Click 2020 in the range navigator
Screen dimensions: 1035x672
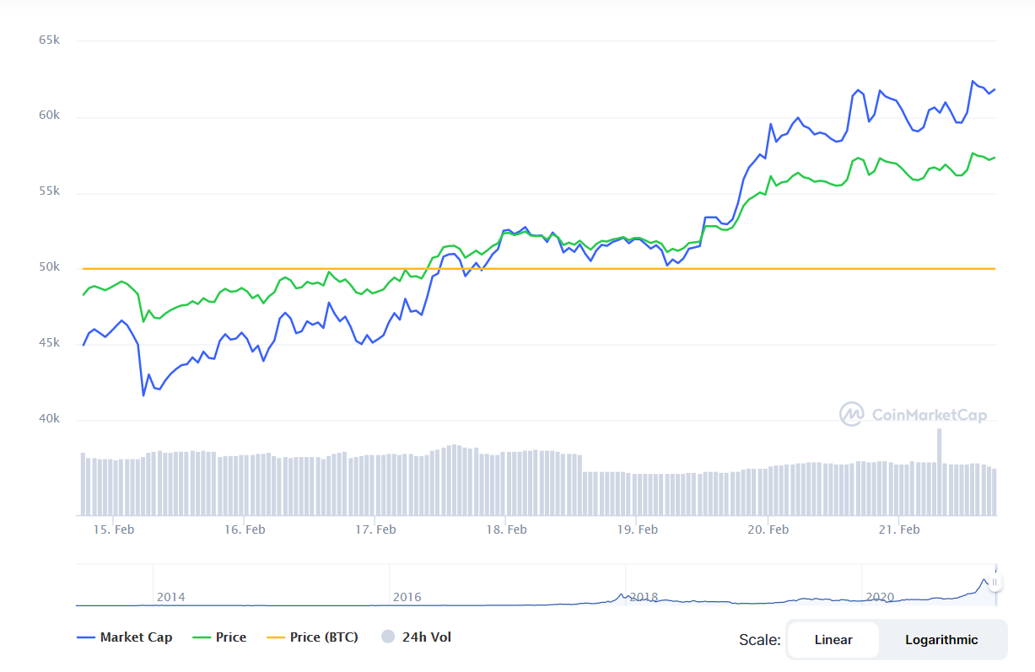point(879,596)
